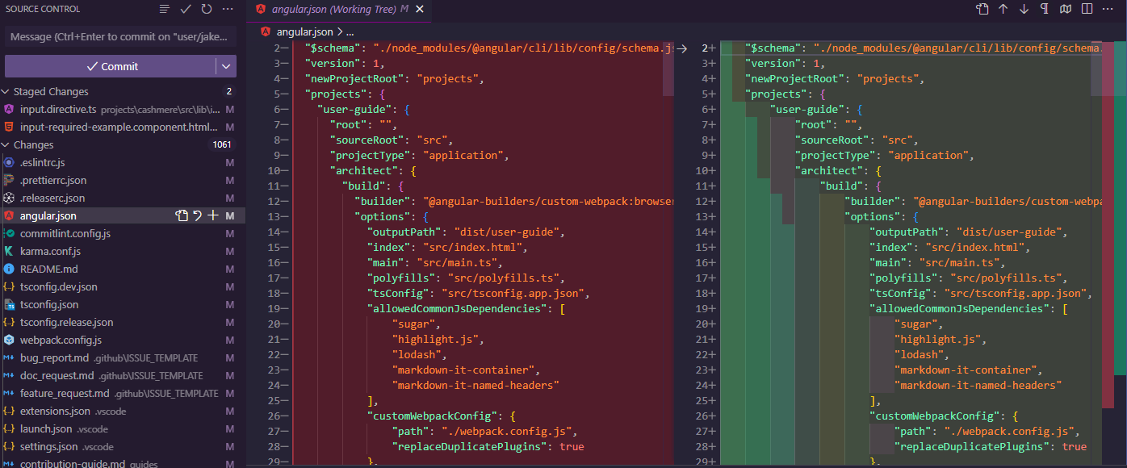
Task: Select tsconfig.json in Changes list
Action: coord(123,304)
